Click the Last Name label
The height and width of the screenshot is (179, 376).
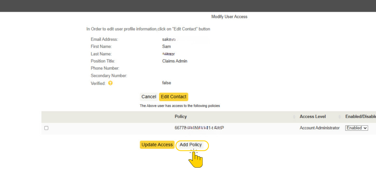click(x=101, y=54)
